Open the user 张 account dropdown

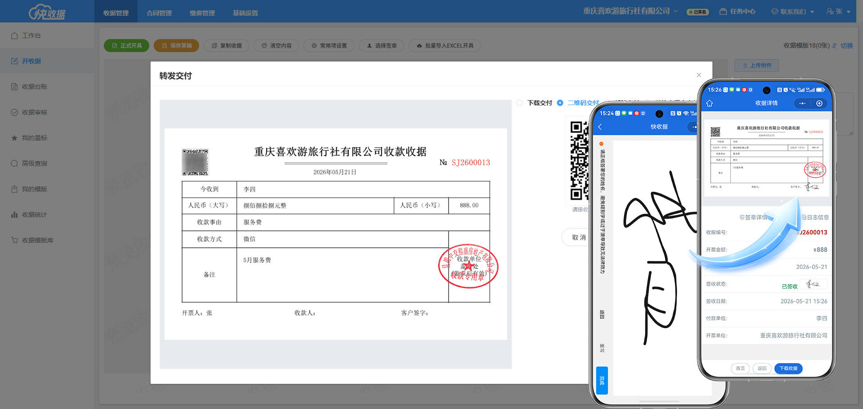(x=838, y=12)
